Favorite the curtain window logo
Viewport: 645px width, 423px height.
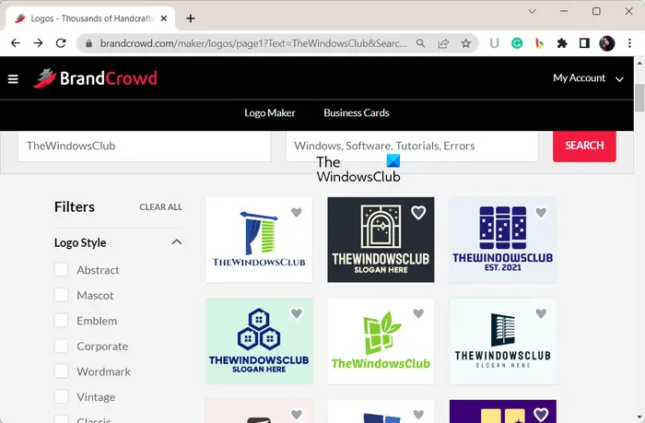(x=297, y=212)
